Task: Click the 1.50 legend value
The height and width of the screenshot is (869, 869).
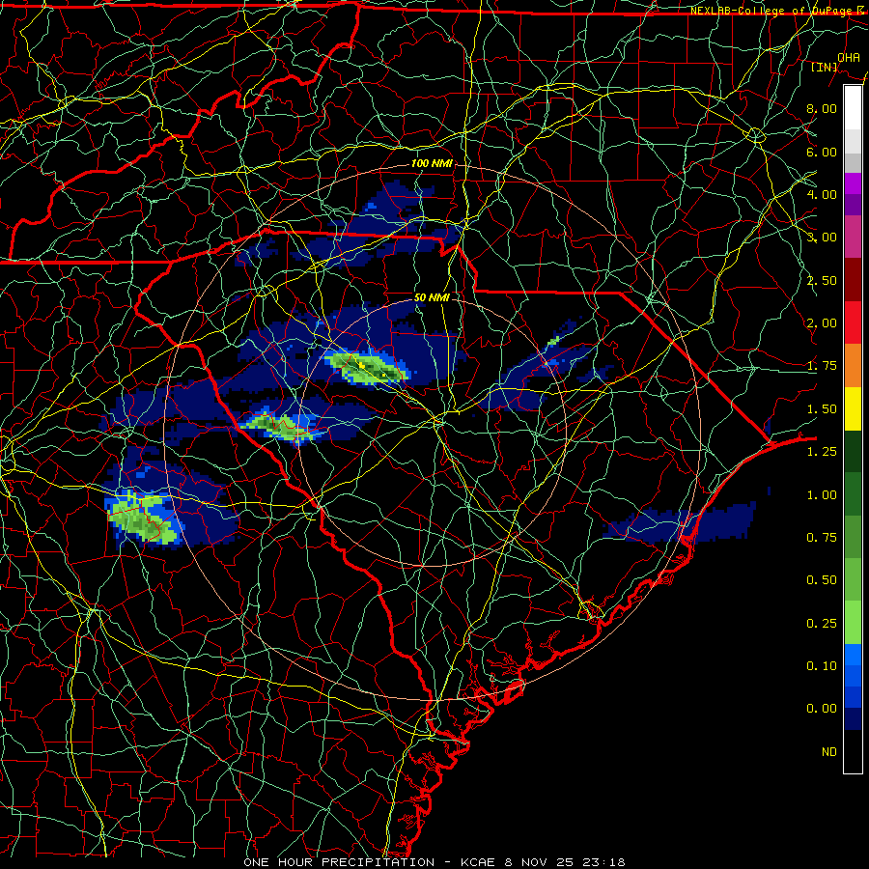Action: pos(822,409)
